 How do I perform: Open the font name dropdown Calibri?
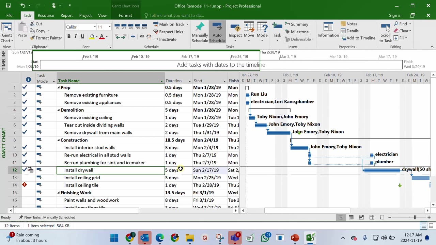[x=95, y=27]
